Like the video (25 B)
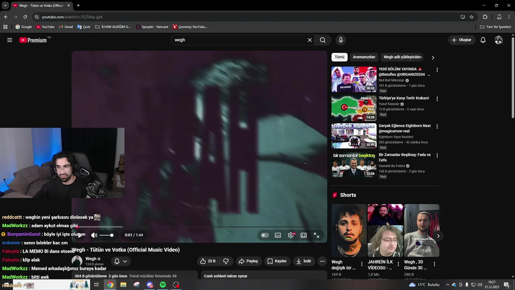 coord(208,261)
